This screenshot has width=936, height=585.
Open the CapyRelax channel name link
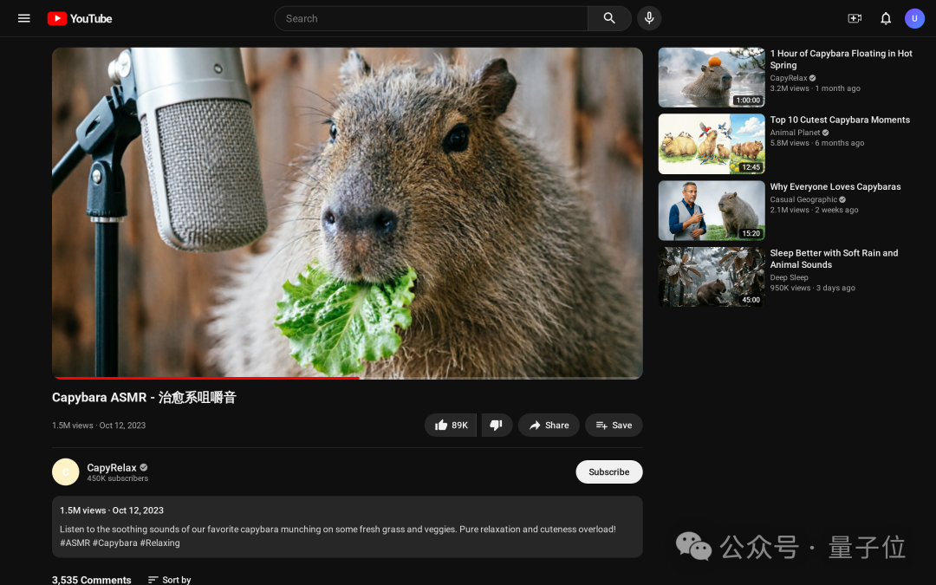[x=112, y=466]
